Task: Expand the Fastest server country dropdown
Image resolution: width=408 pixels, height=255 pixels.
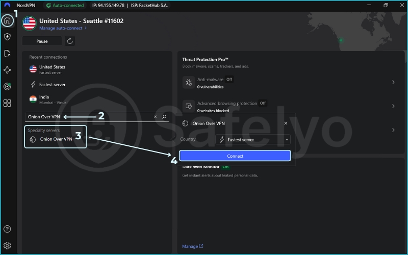Action: pyautogui.click(x=253, y=139)
